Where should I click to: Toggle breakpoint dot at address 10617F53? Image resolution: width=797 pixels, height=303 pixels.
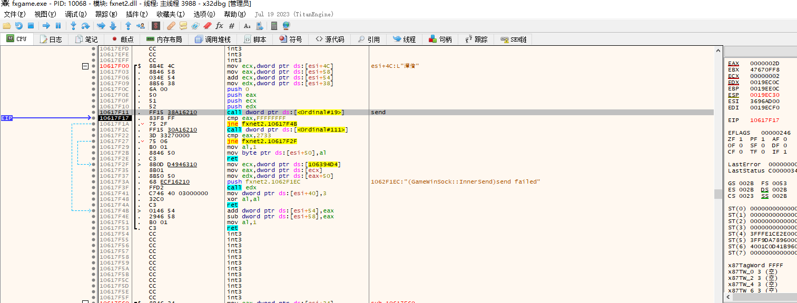pos(94,228)
